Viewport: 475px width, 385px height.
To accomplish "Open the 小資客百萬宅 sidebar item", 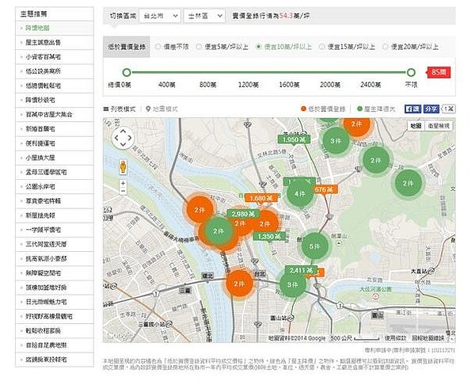I will click(43, 57).
